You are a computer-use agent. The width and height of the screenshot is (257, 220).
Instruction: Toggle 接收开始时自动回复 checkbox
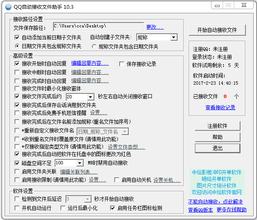point(17,64)
